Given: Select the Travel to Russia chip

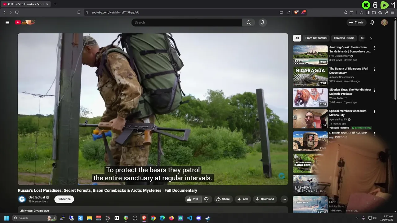Looking at the screenshot, I should pyautogui.click(x=344, y=38).
